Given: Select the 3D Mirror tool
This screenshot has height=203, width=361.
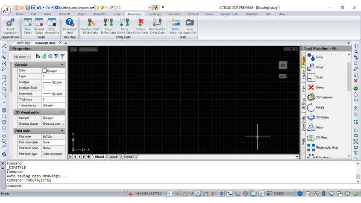Looking at the screenshot, I should [x=318, y=137].
